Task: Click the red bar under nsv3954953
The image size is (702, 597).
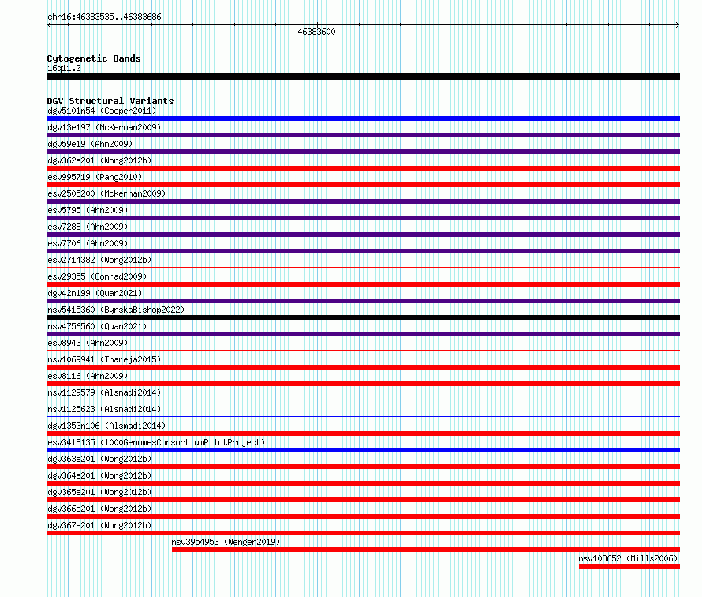Action: pyautogui.click(x=426, y=550)
